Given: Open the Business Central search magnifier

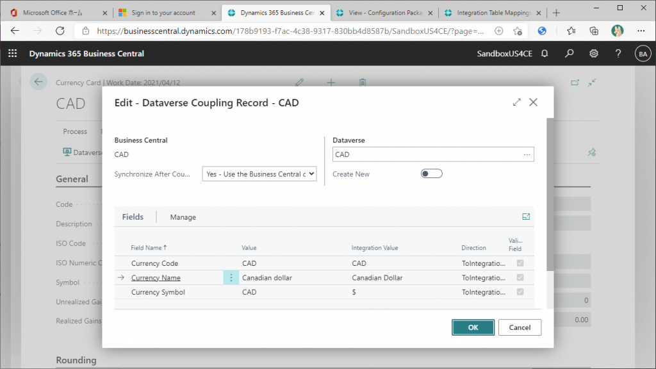Looking at the screenshot, I should point(569,54).
